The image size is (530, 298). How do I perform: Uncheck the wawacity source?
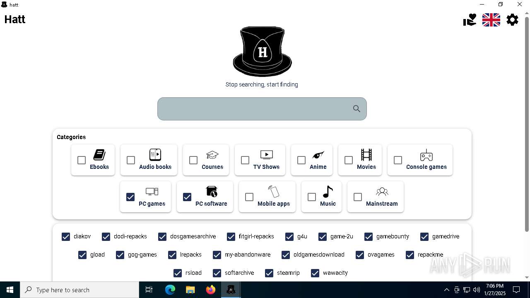pos(315,273)
